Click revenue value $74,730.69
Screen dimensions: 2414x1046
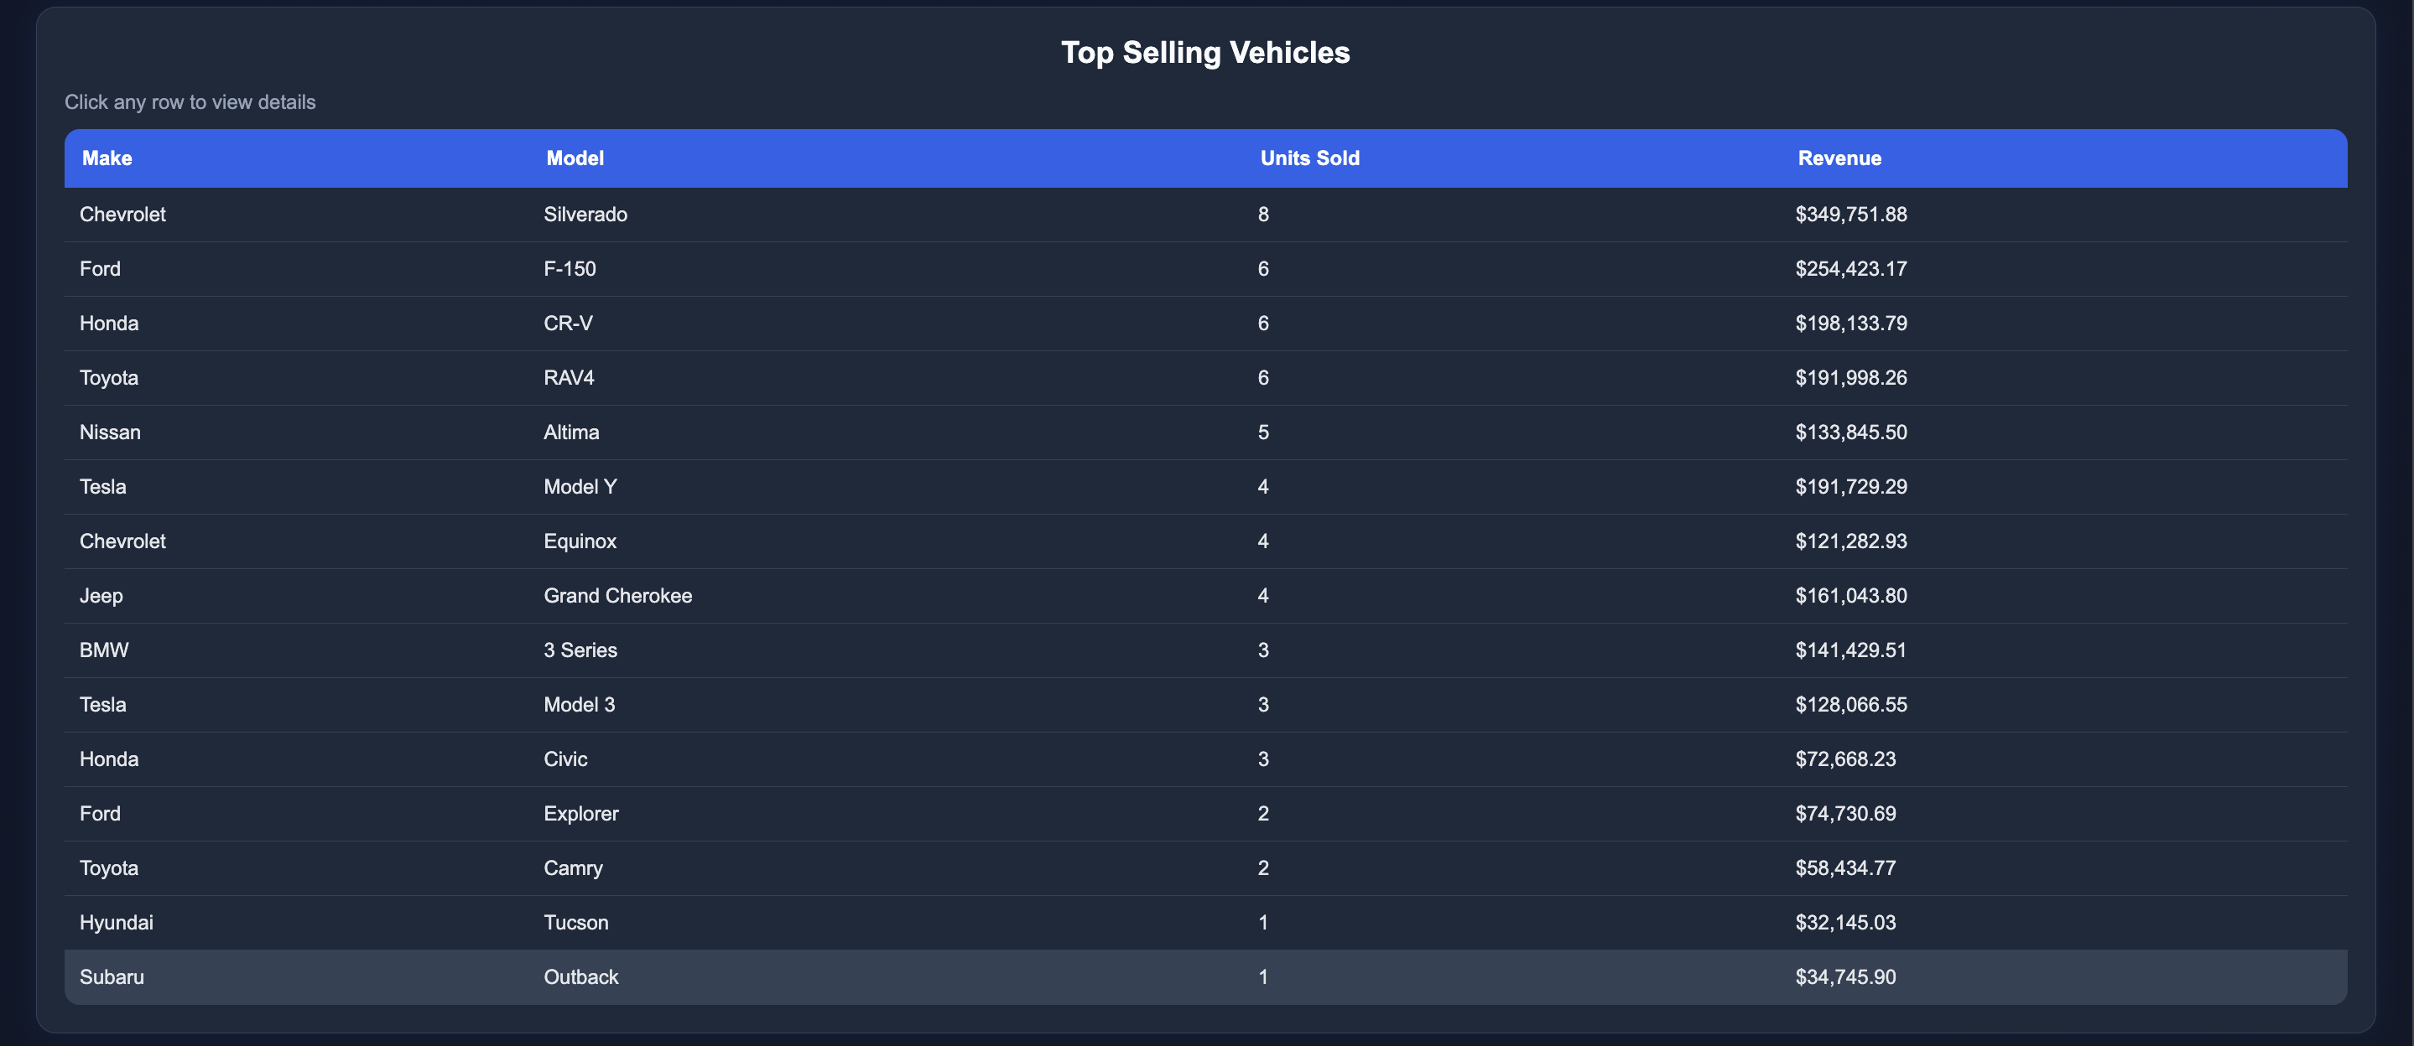point(1845,813)
